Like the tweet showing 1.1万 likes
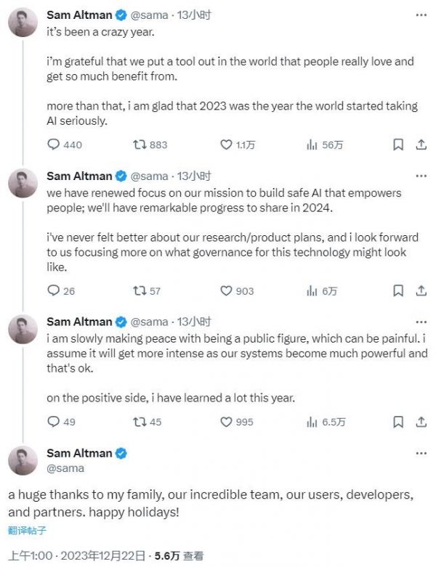 (x=227, y=144)
